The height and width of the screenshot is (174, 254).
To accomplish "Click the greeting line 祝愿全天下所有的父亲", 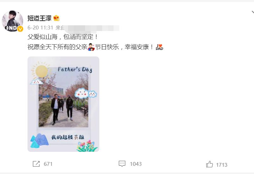I will click(x=58, y=47).
